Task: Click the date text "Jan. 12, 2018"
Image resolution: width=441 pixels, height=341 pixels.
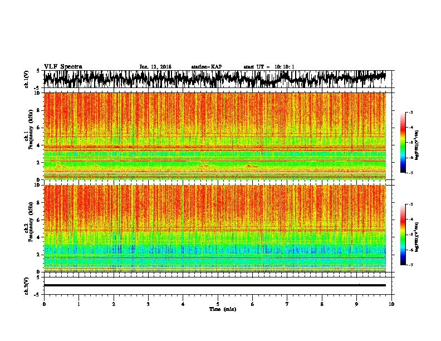Action: click(x=155, y=67)
